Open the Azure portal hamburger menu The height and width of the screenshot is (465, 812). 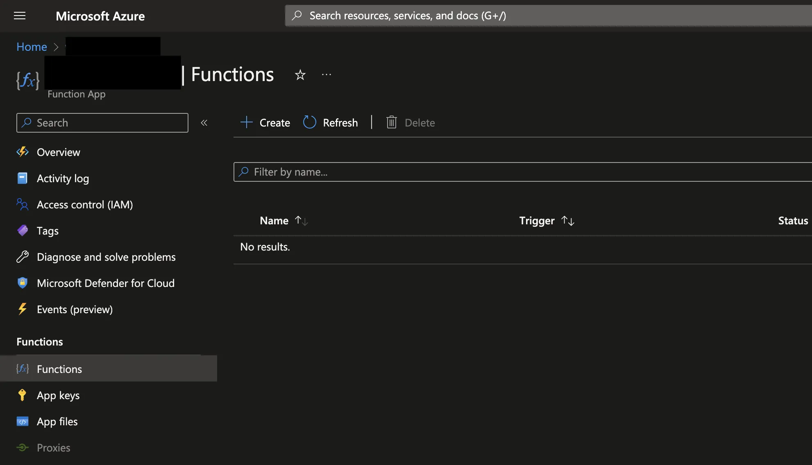(x=20, y=16)
